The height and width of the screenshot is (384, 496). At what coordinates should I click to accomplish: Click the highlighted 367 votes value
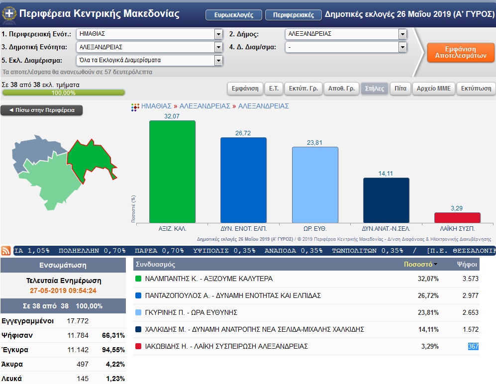(473, 346)
